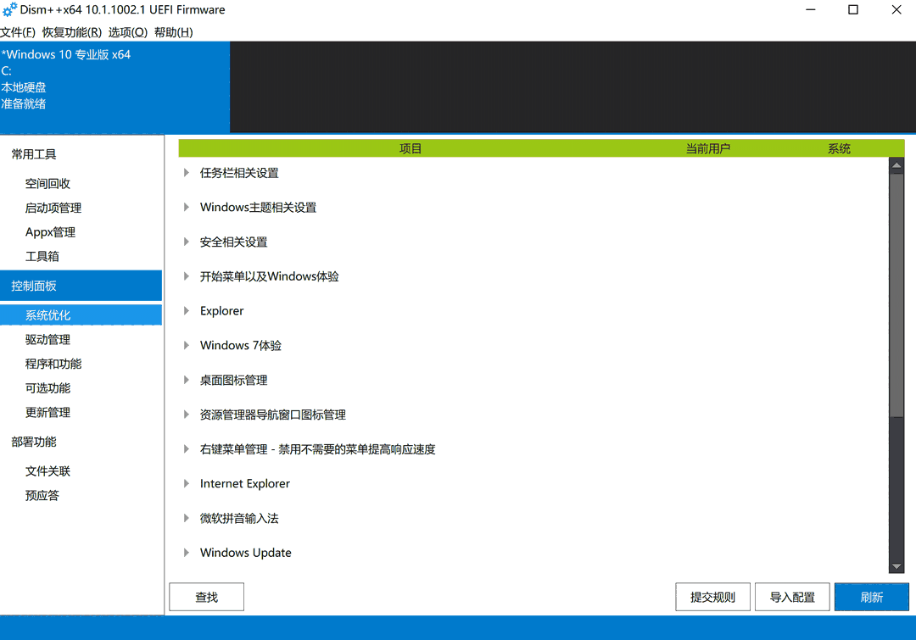Open 启动项管理 in the sidebar
The height and width of the screenshot is (640, 916).
[53, 208]
